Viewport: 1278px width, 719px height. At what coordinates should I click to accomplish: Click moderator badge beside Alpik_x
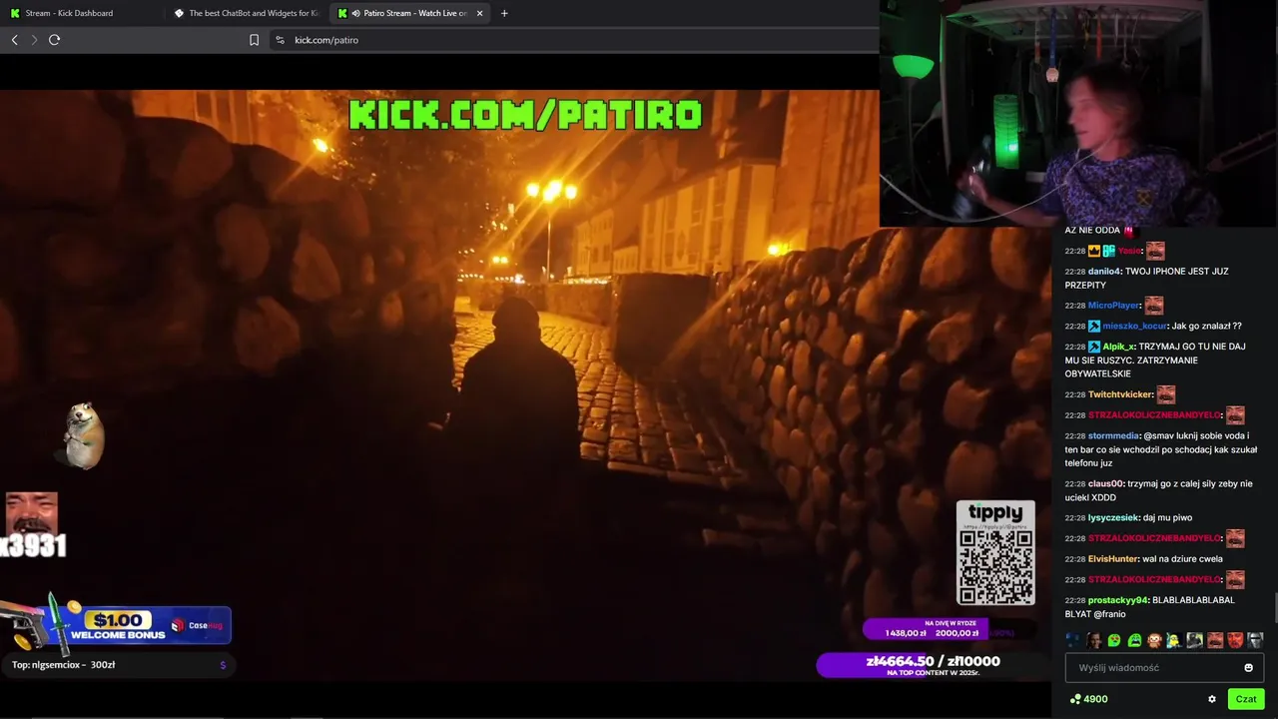coord(1094,347)
